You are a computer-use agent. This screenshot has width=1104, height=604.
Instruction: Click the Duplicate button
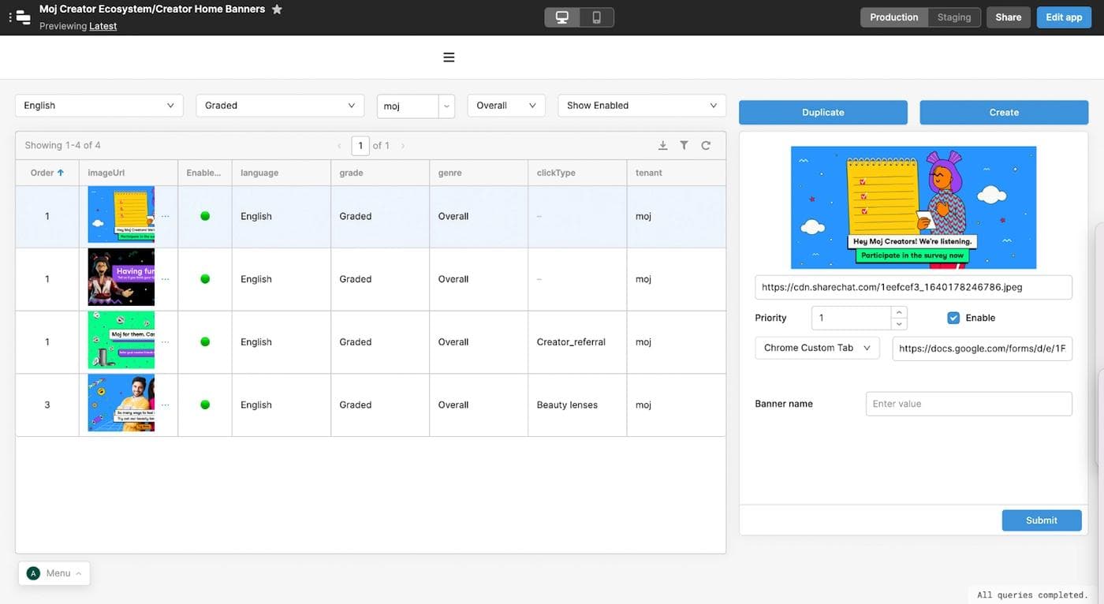pos(823,112)
